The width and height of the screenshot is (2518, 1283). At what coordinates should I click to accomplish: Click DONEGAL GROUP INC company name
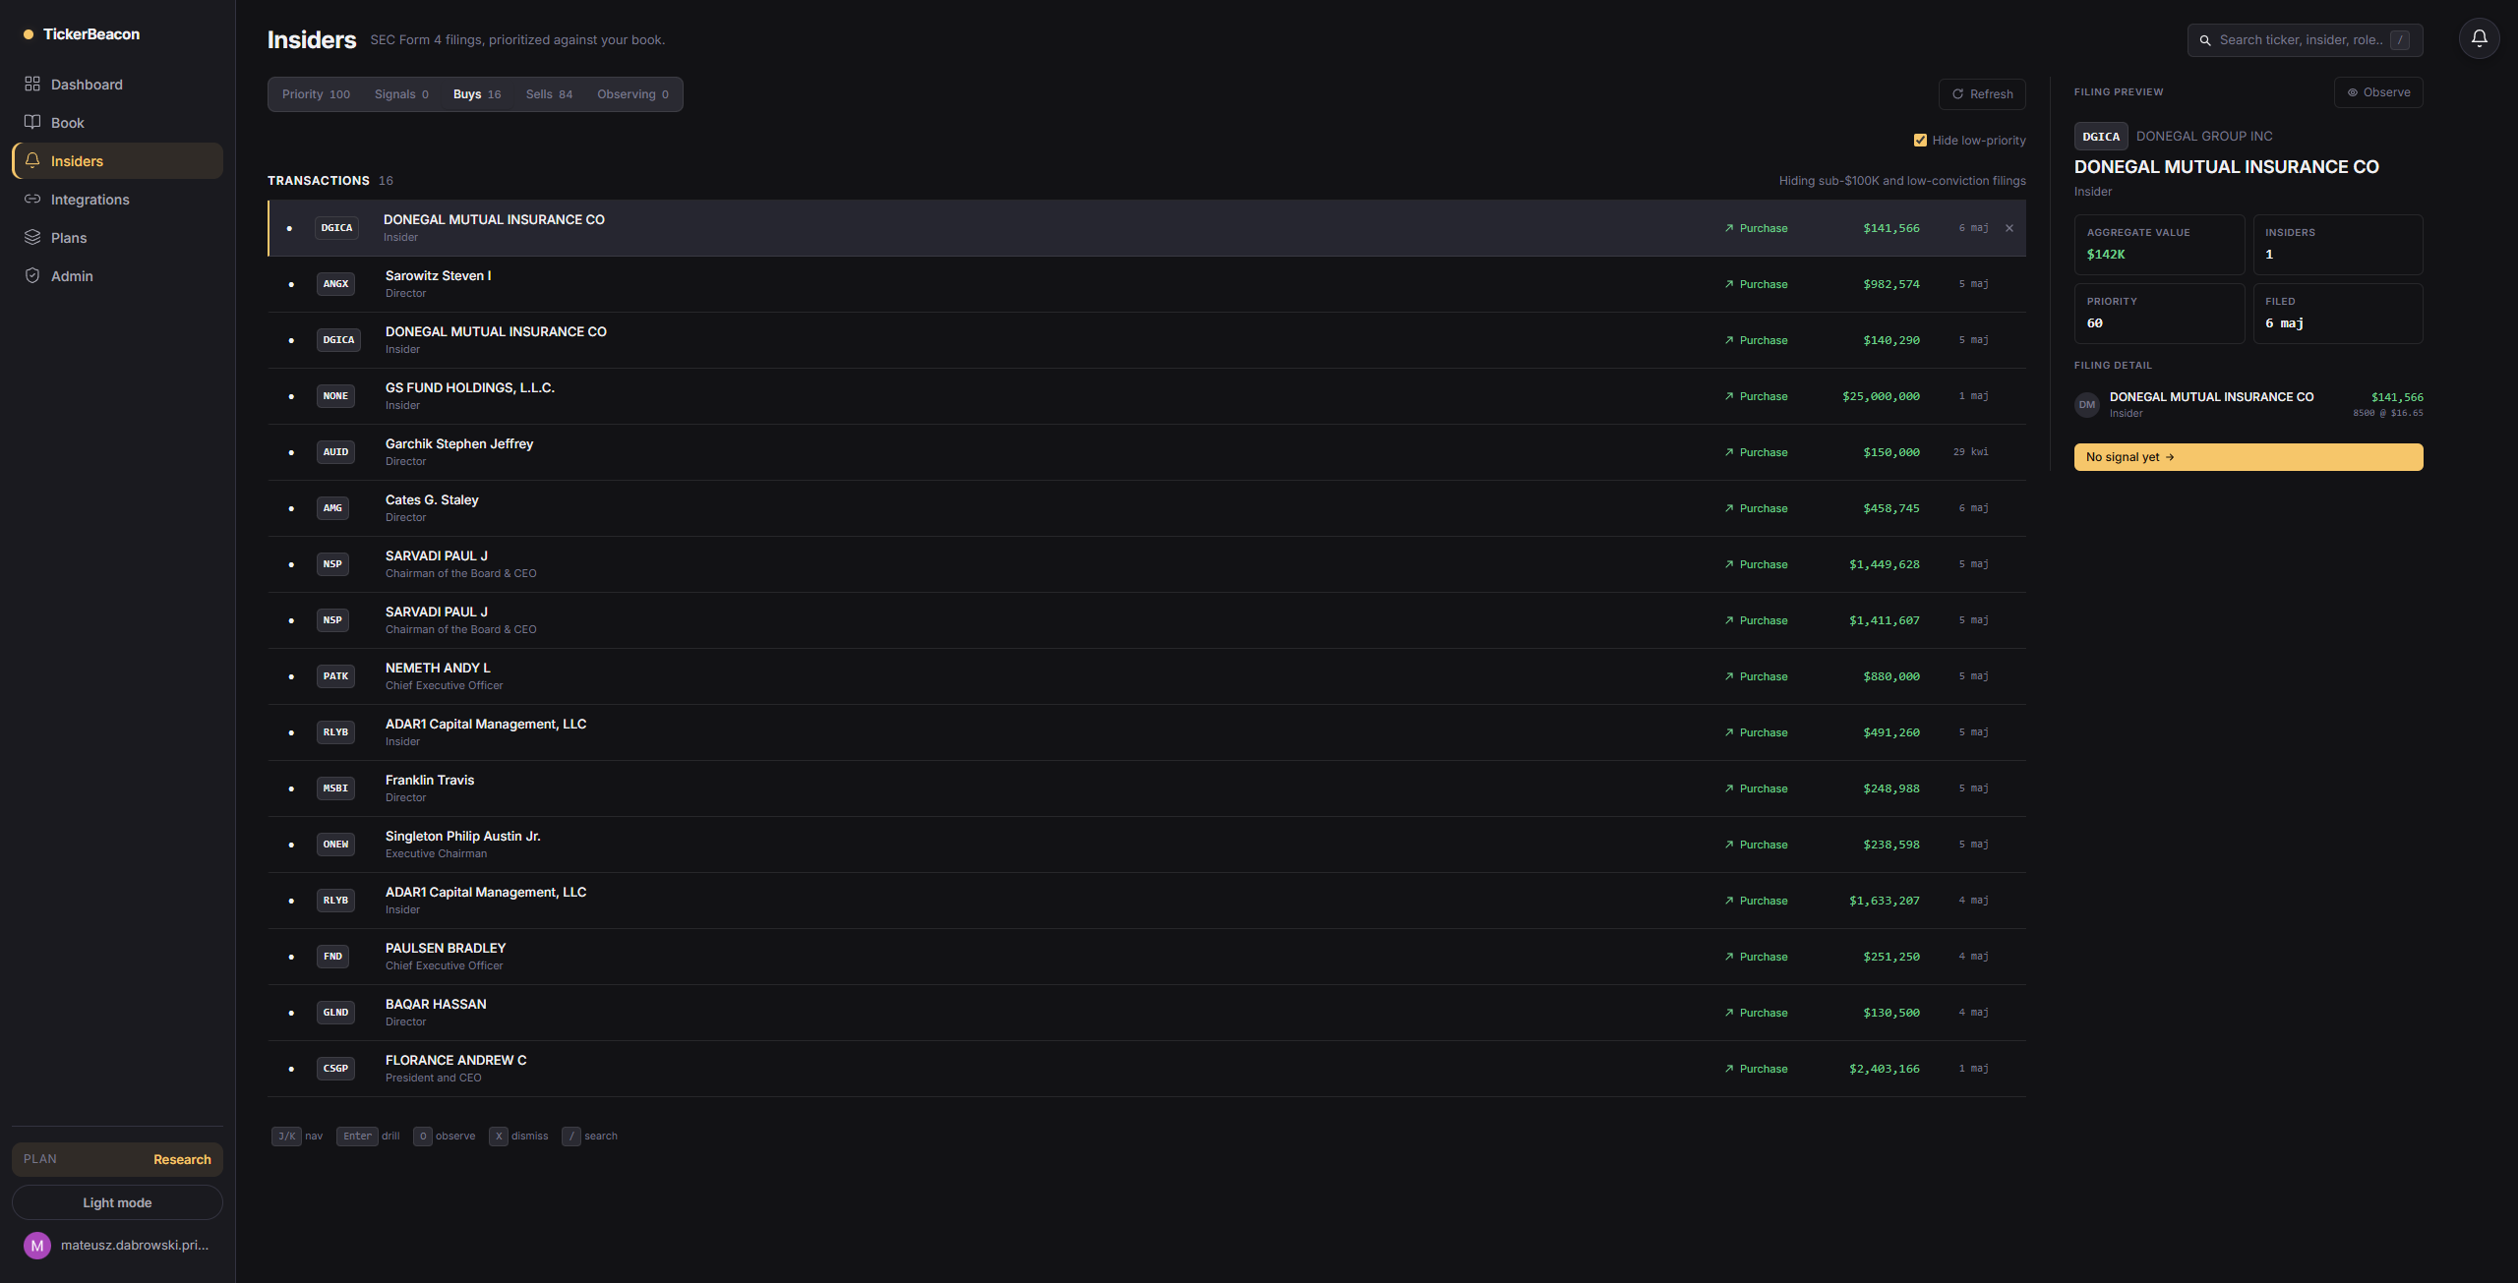[2204, 137]
